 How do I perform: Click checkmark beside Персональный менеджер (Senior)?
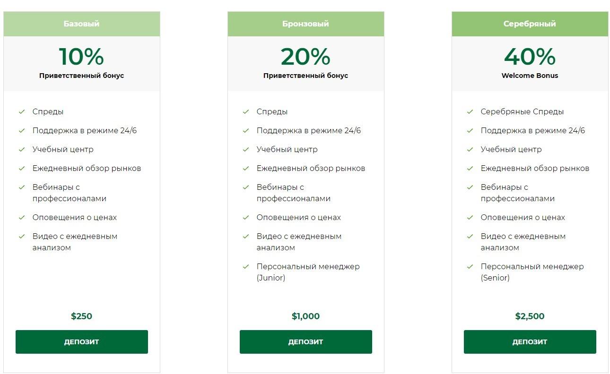coord(470,267)
